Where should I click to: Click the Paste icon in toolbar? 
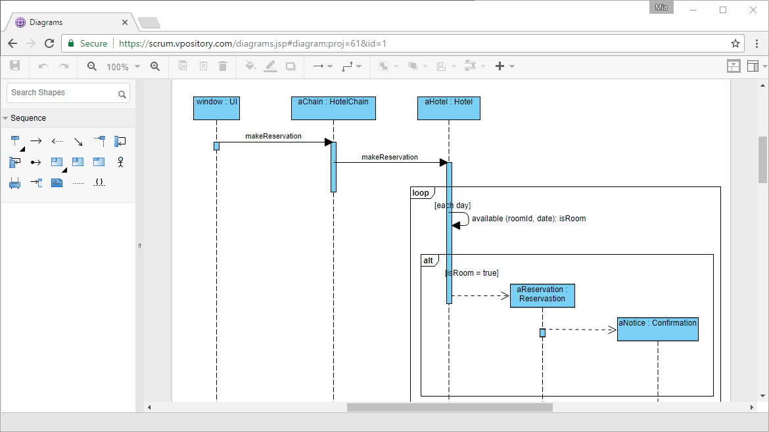pyautogui.click(x=203, y=66)
